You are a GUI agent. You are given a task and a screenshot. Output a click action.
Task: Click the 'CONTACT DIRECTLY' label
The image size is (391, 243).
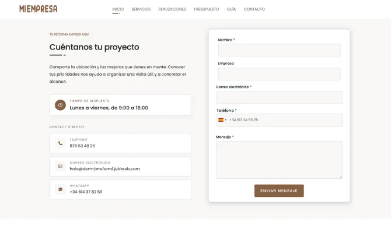pos(67,127)
